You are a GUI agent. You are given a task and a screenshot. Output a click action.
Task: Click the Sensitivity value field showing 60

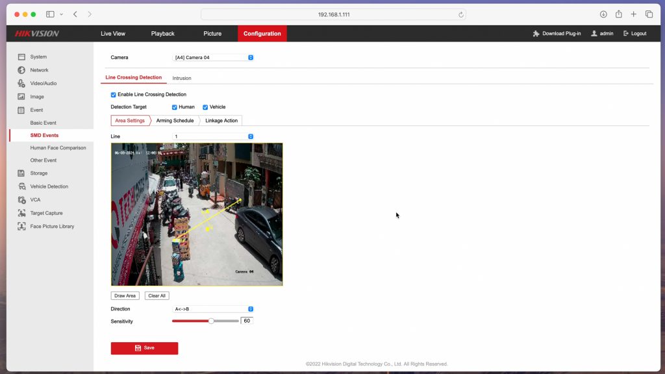247,321
